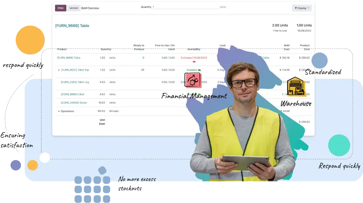Image resolution: width=363 pixels, height=203 pixels.
Task: Click the red Financial Management gear icon
Action: (x=193, y=80)
